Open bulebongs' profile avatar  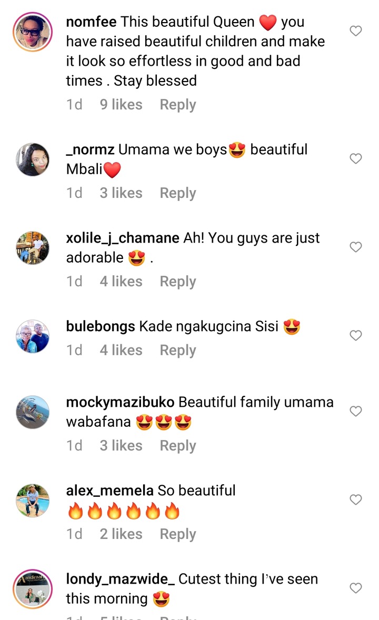[33, 336]
